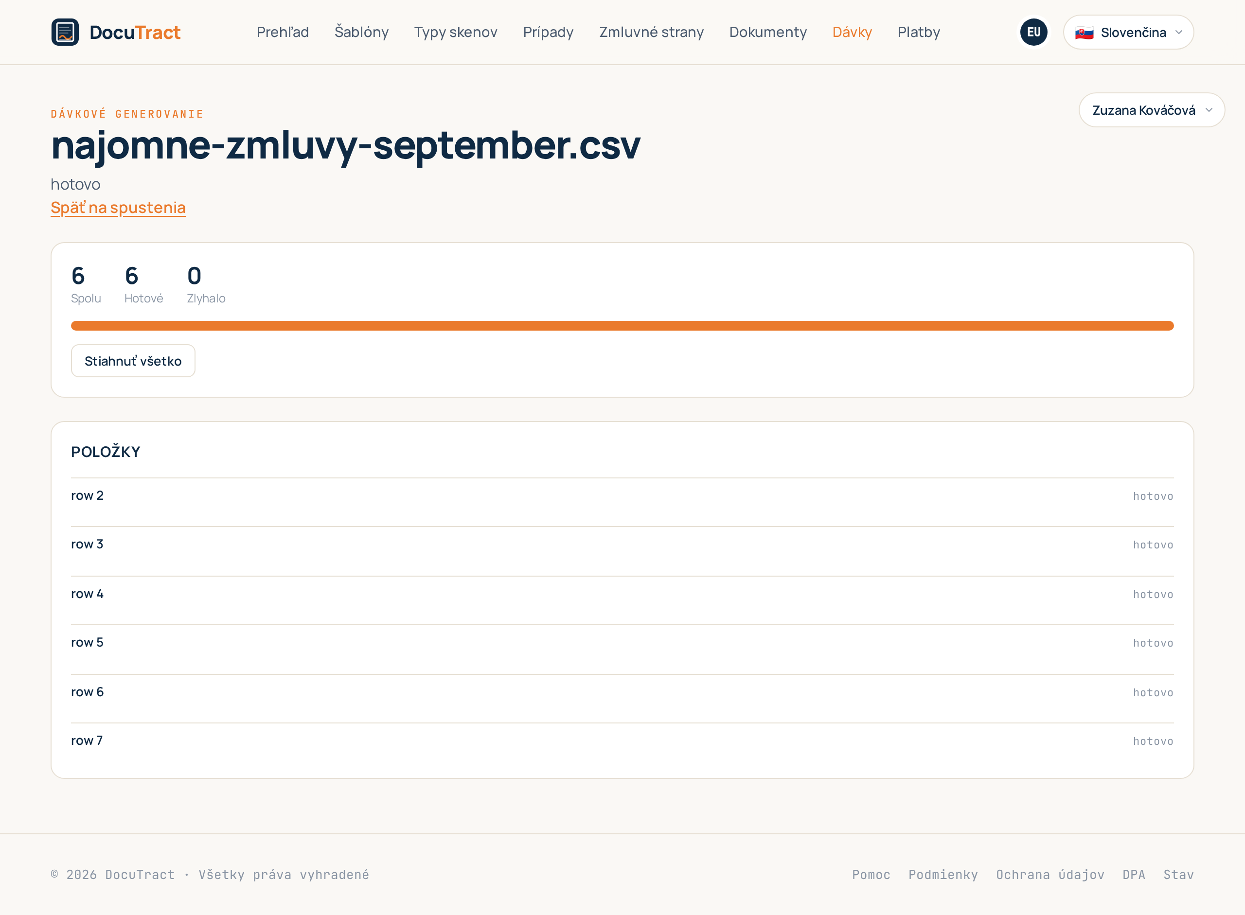This screenshot has height=915, width=1245.
Task: Navigate to Prípady
Action: point(548,32)
